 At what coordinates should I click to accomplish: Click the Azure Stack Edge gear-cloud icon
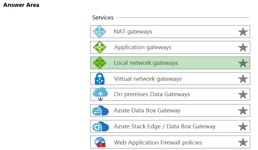pyautogui.click(x=100, y=127)
